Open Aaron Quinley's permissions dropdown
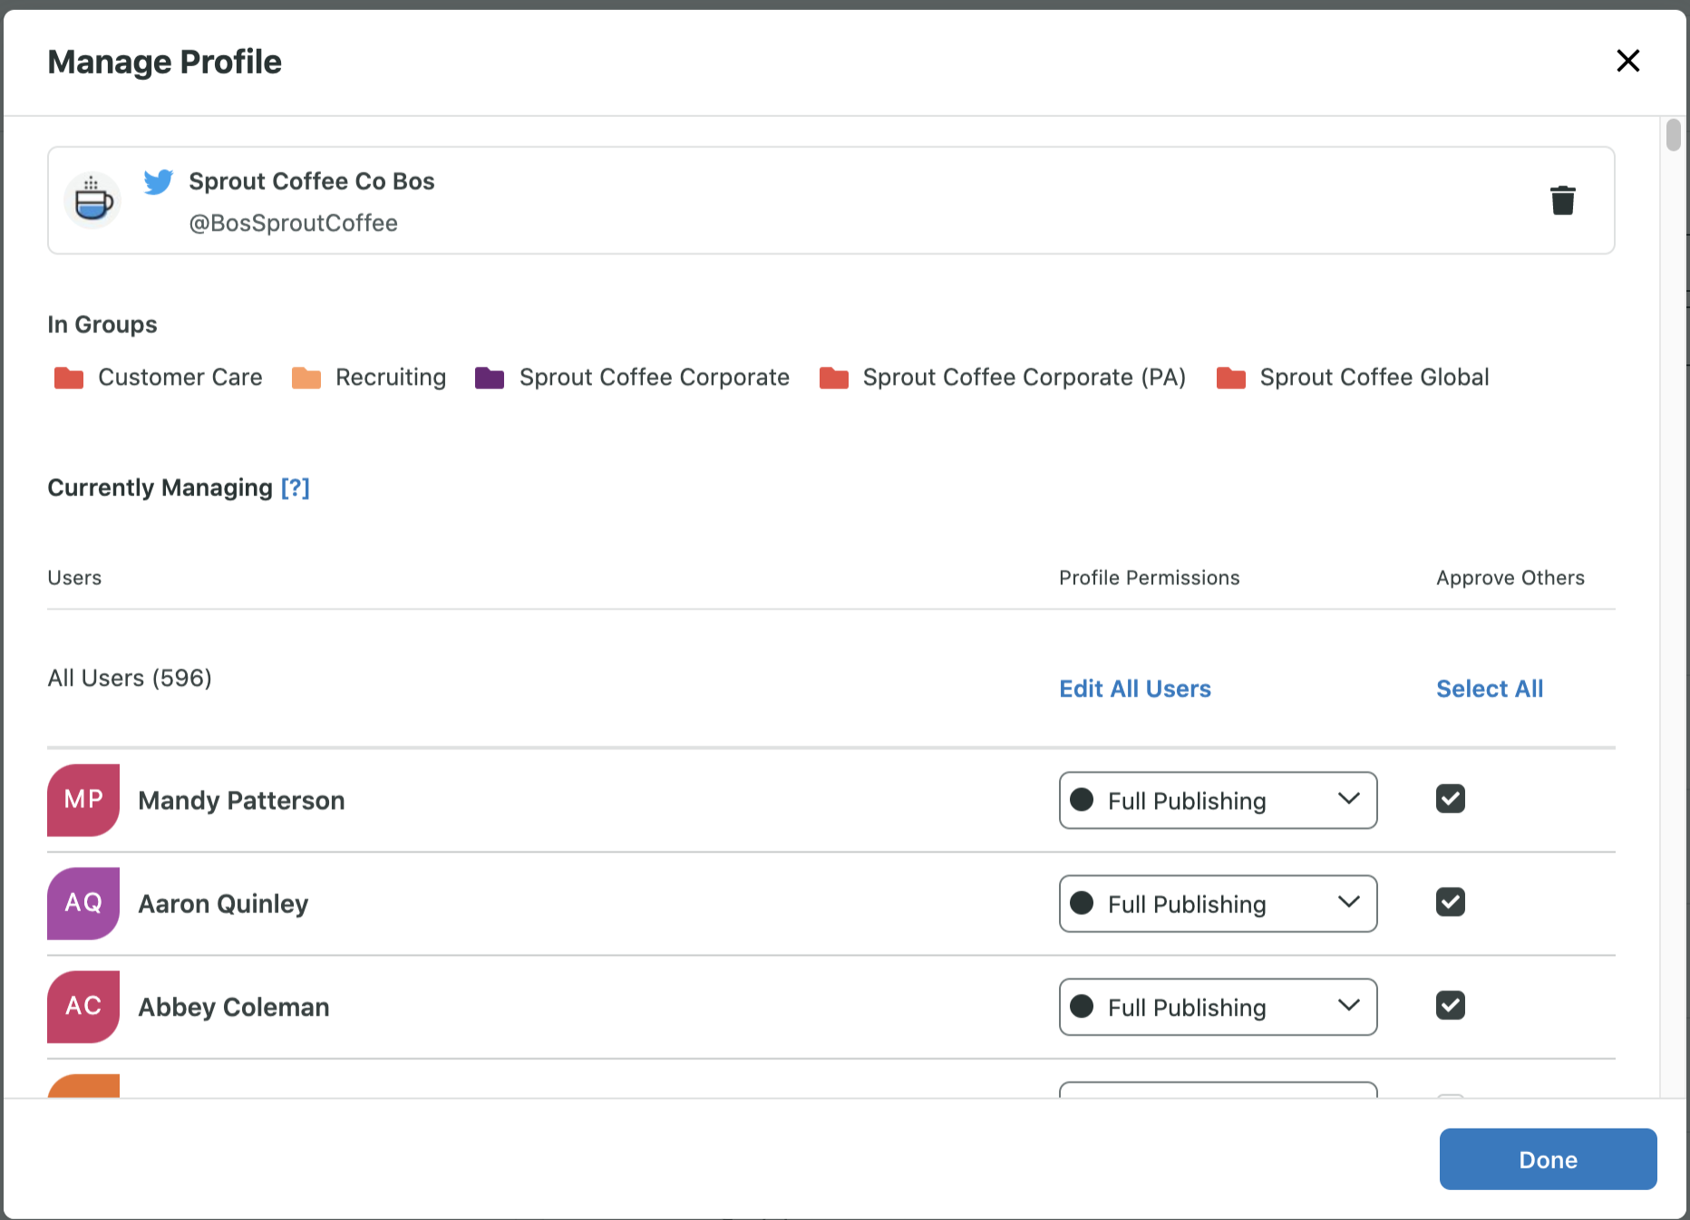1690x1220 pixels. coord(1218,904)
